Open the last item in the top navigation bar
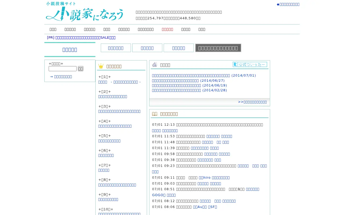Image resolution: width=344 pixels, height=215 pixels. pyautogui.click(x=202, y=29)
